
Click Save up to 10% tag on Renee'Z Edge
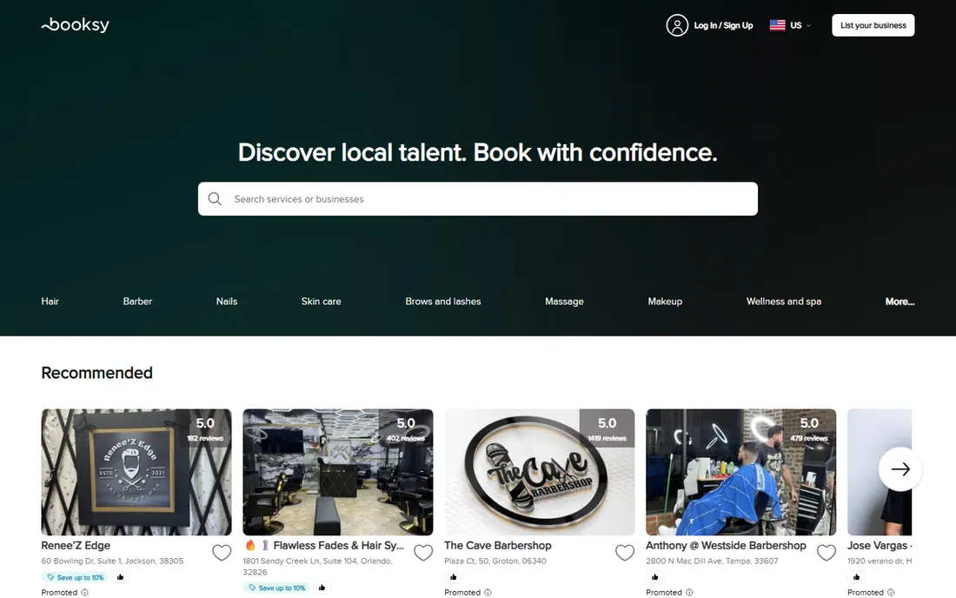point(76,576)
